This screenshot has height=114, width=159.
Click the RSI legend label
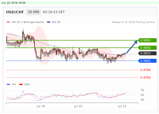(x=14, y=84)
